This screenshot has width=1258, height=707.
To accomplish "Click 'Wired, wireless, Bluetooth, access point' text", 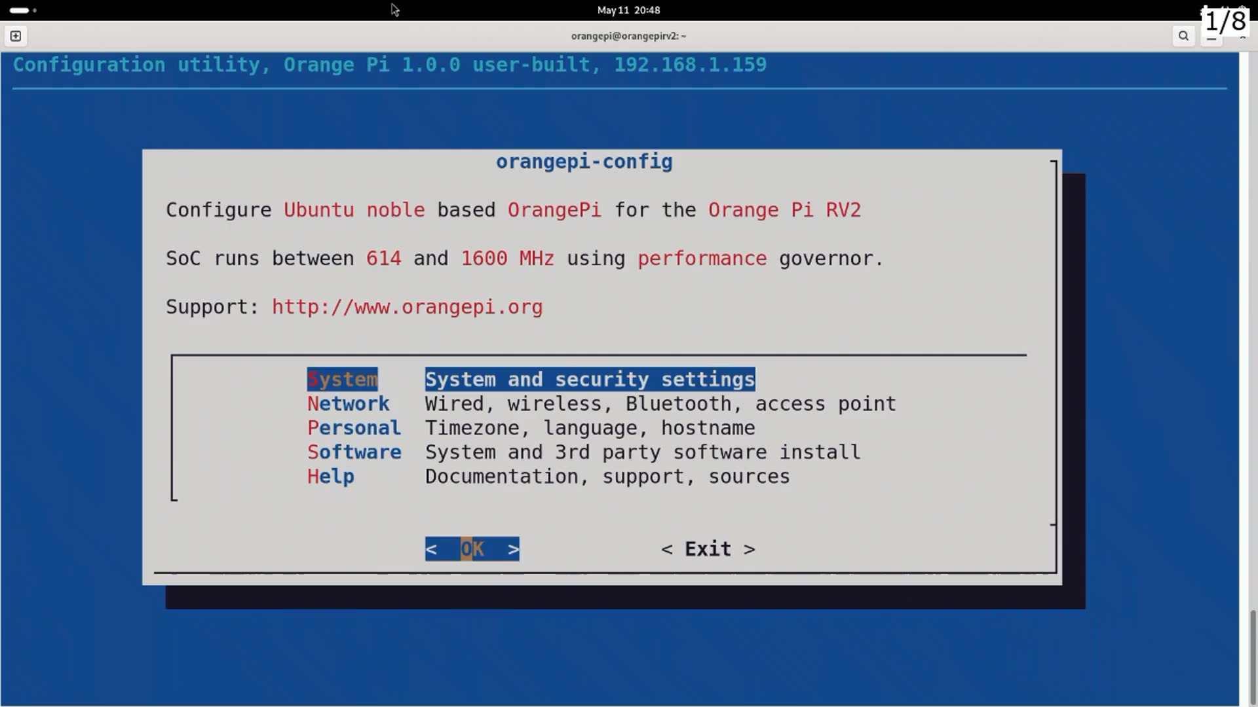I will click(660, 403).
